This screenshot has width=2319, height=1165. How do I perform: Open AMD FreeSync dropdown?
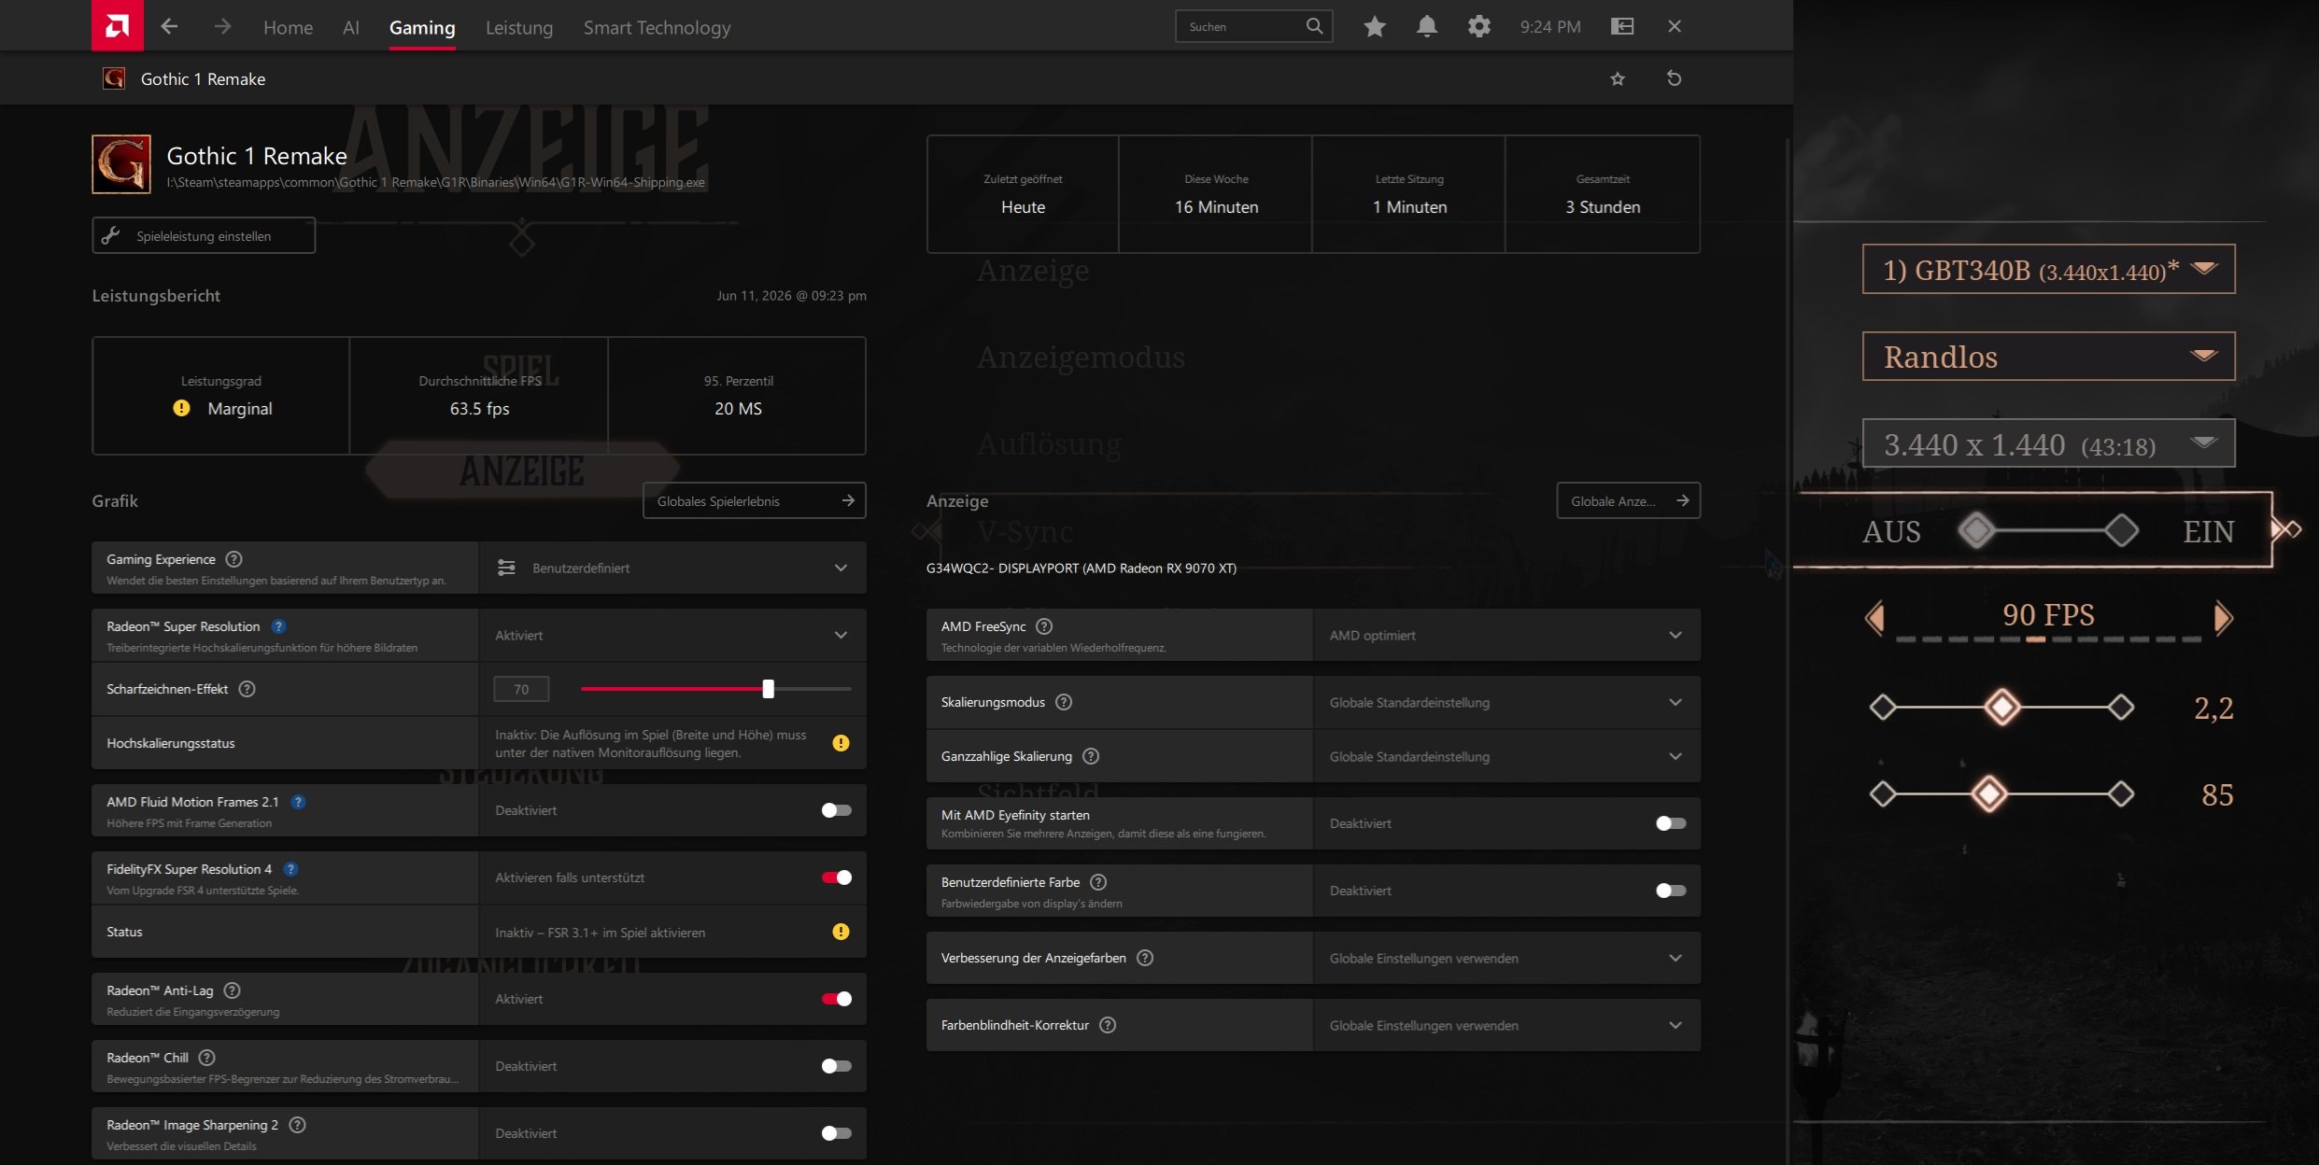(x=1506, y=635)
